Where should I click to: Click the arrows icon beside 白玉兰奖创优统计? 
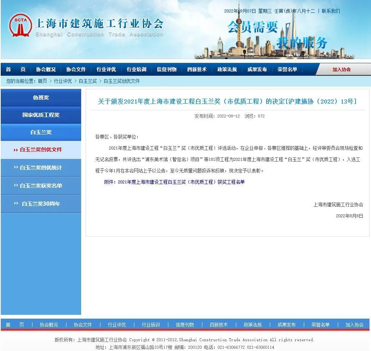(x=16, y=167)
